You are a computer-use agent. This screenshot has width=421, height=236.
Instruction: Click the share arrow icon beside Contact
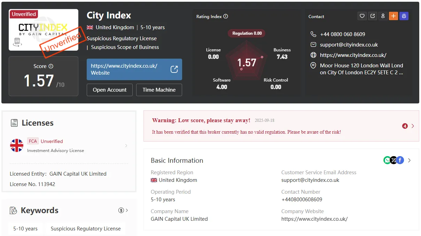(373, 16)
